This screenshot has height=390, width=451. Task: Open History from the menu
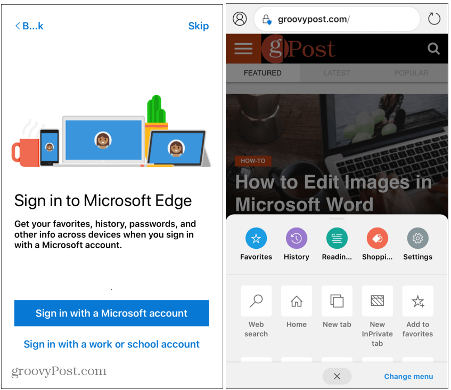tap(297, 244)
